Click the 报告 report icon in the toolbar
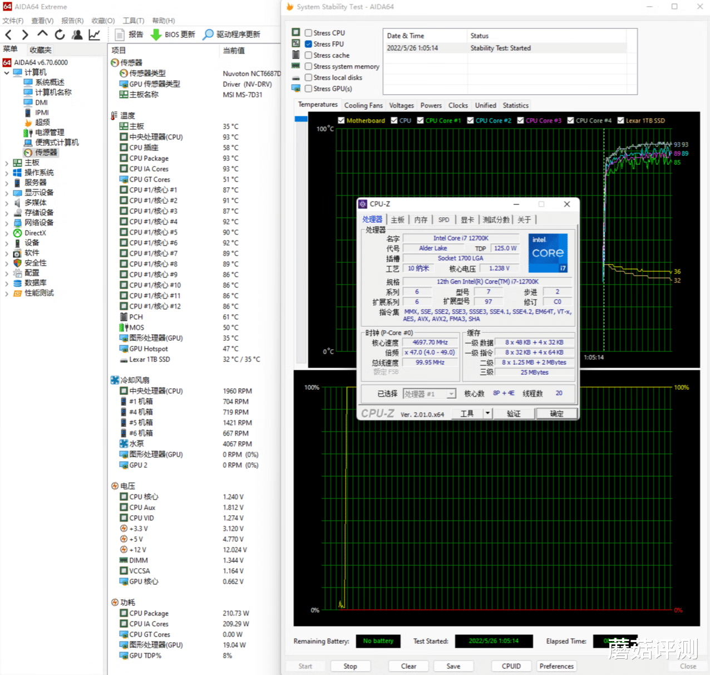Viewport: 710px width, 675px height. coord(120,35)
